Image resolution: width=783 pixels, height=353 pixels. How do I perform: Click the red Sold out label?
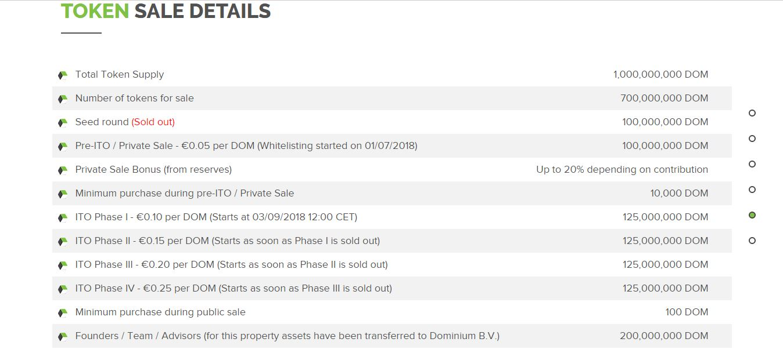tap(153, 122)
